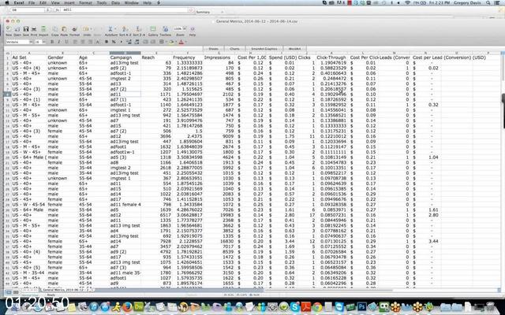Image resolution: width=505 pixels, height=315 pixels.
Task: Select the 'Ad Set' header cell
Action: 29,57
